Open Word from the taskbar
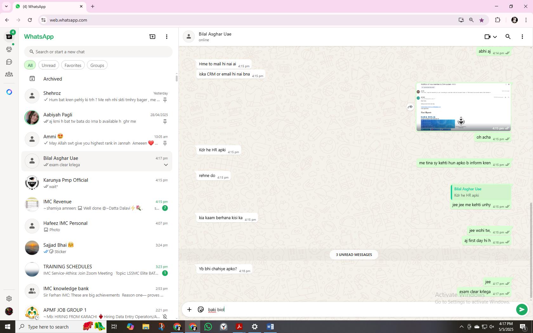 (x=270, y=327)
